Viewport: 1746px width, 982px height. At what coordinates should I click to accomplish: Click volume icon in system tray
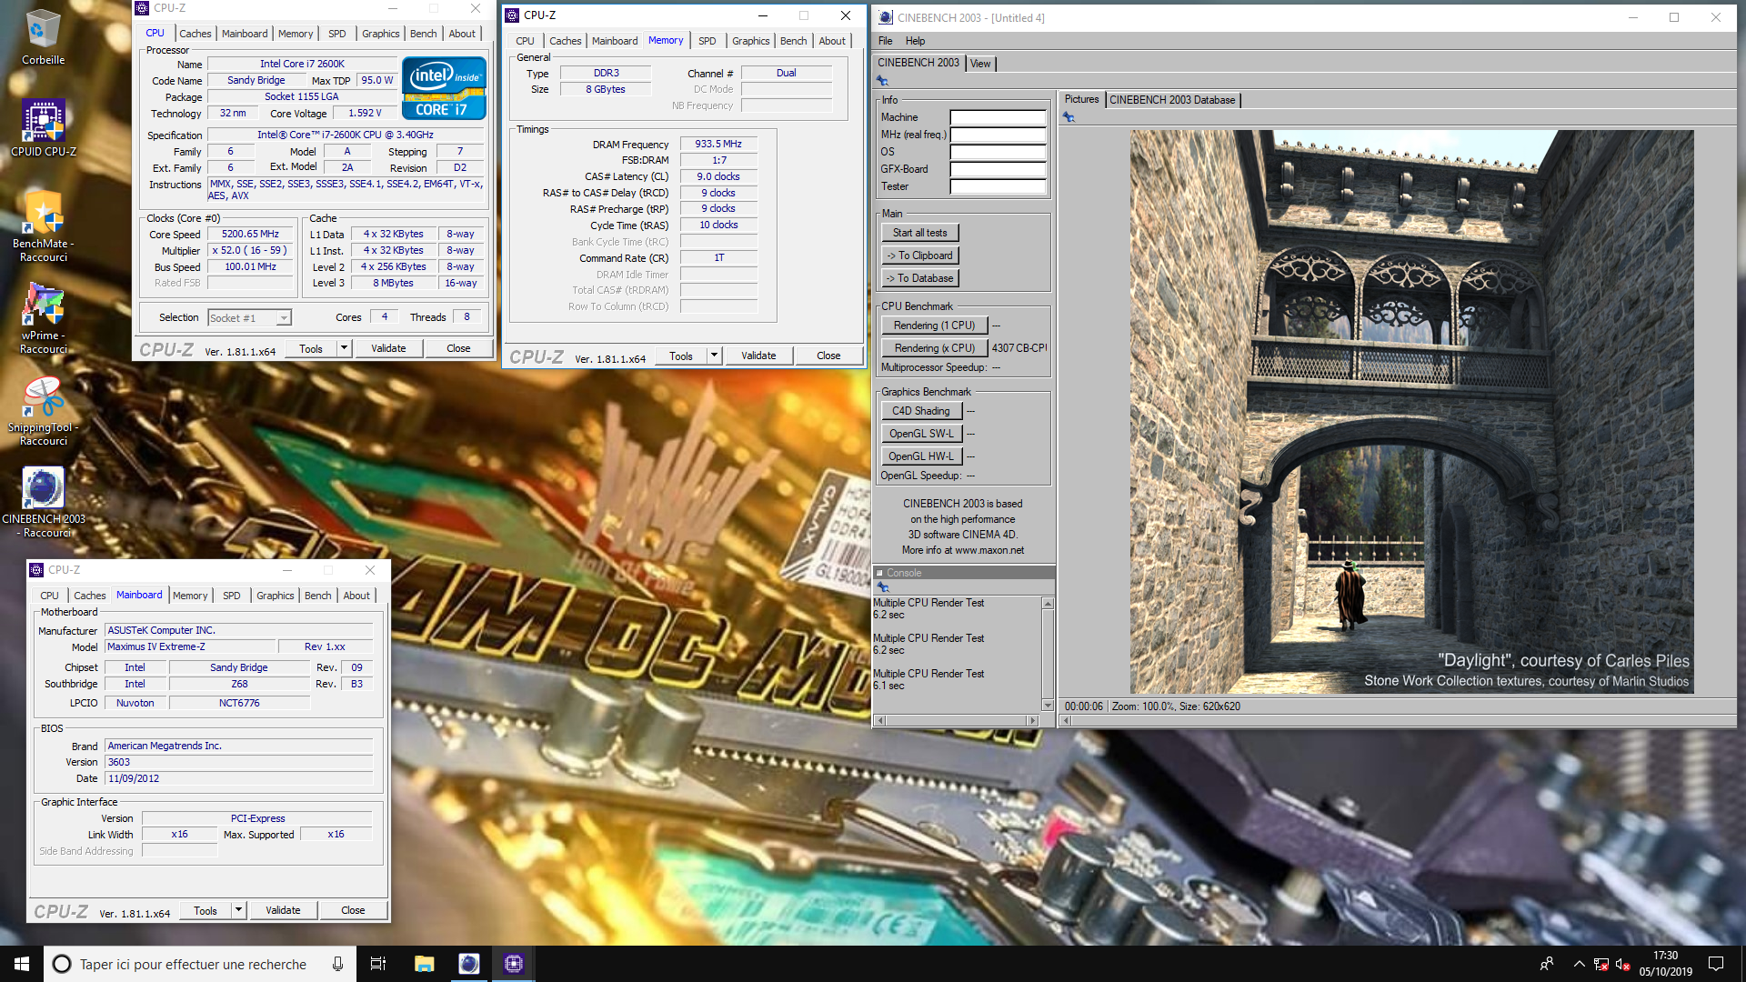(1622, 964)
